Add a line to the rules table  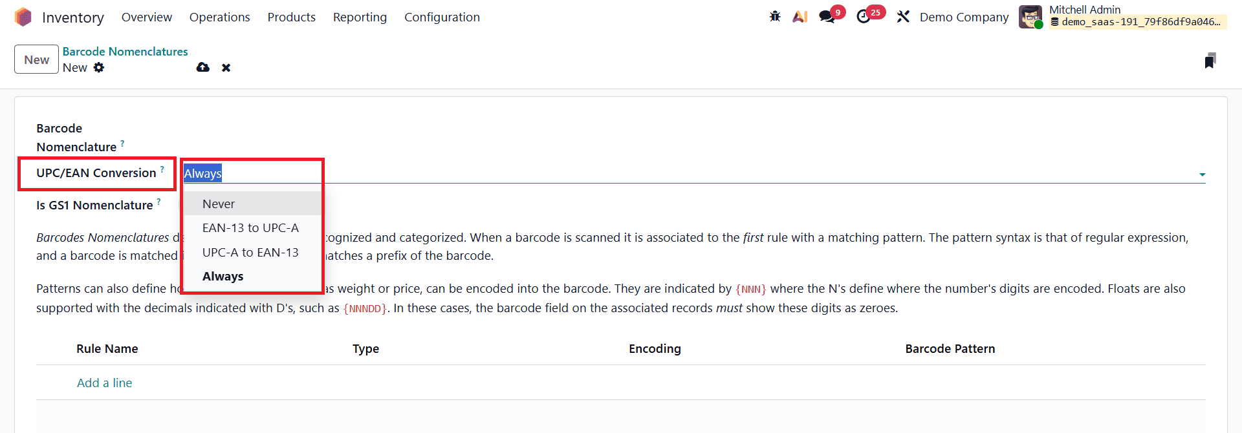104,383
